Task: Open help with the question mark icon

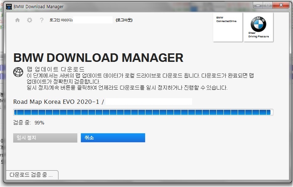Action: [x=42, y=20]
